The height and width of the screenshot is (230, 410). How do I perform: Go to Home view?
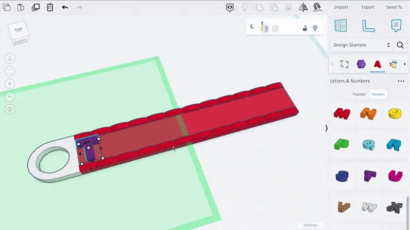pos(10,59)
